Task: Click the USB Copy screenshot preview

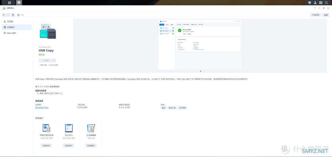Action: point(200,45)
